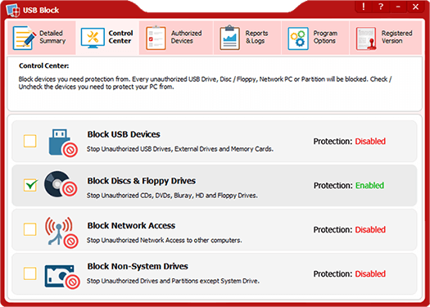Open help with the question mark button
Screen dimensions: 430x307
tap(381, 7)
